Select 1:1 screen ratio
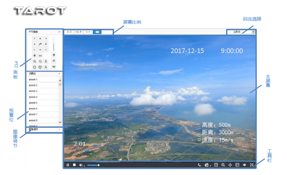This screenshot has width=287, height=175. point(88,32)
